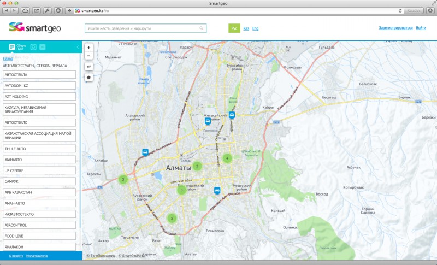This screenshot has width=437, height=265.
Task: Select ЯКАЛАКОН in the list
Action: [x=39, y=247]
